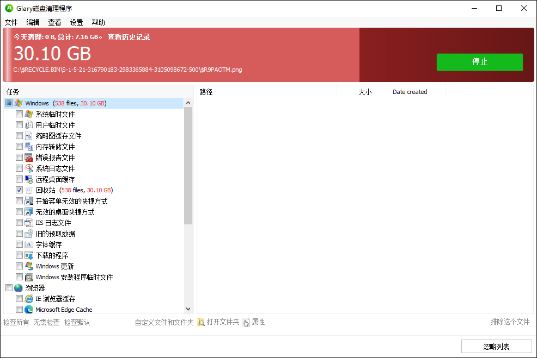Click the open folder icon at bottom
This screenshot has height=358, width=537.
[201, 322]
